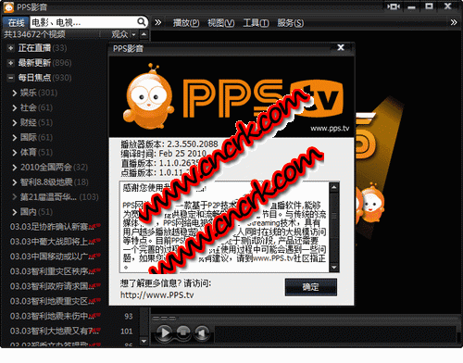The height and width of the screenshot is (363, 463).
Task: Select the video 03.03智利政府请求国
Action: tap(55, 286)
